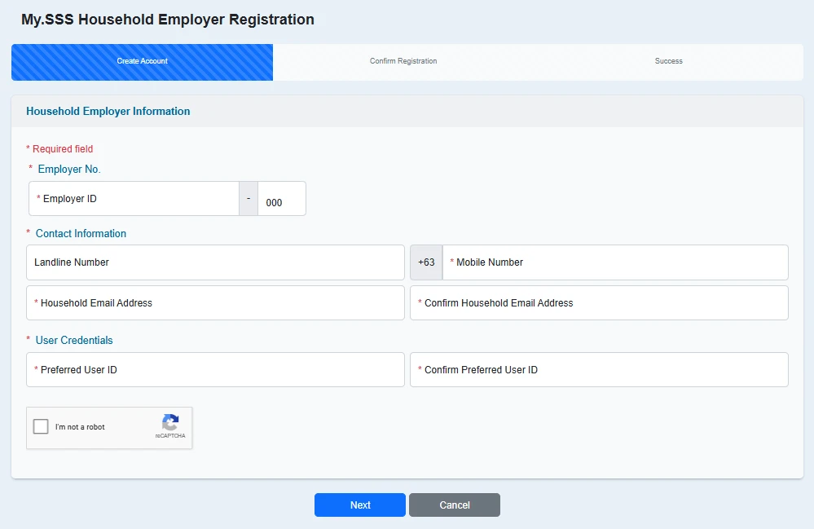Click the User Credentials section label

click(74, 341)
